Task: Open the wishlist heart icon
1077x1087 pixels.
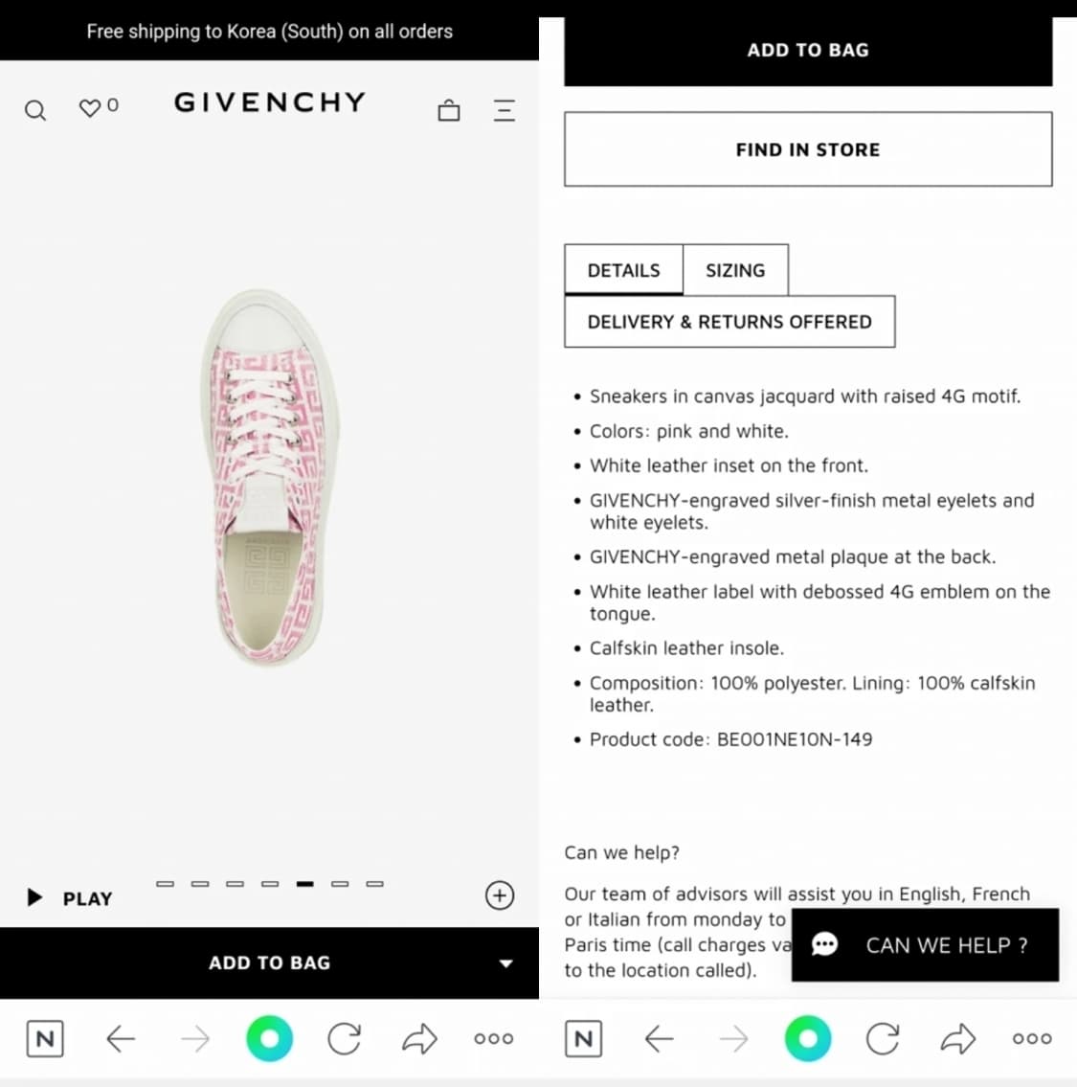Action: pos(90,108)
